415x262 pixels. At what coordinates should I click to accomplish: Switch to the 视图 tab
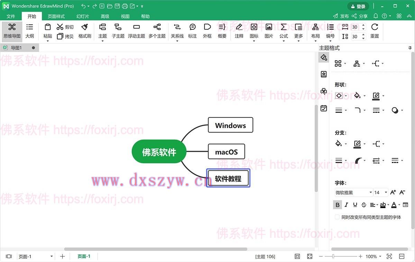(x=125, y=16)
